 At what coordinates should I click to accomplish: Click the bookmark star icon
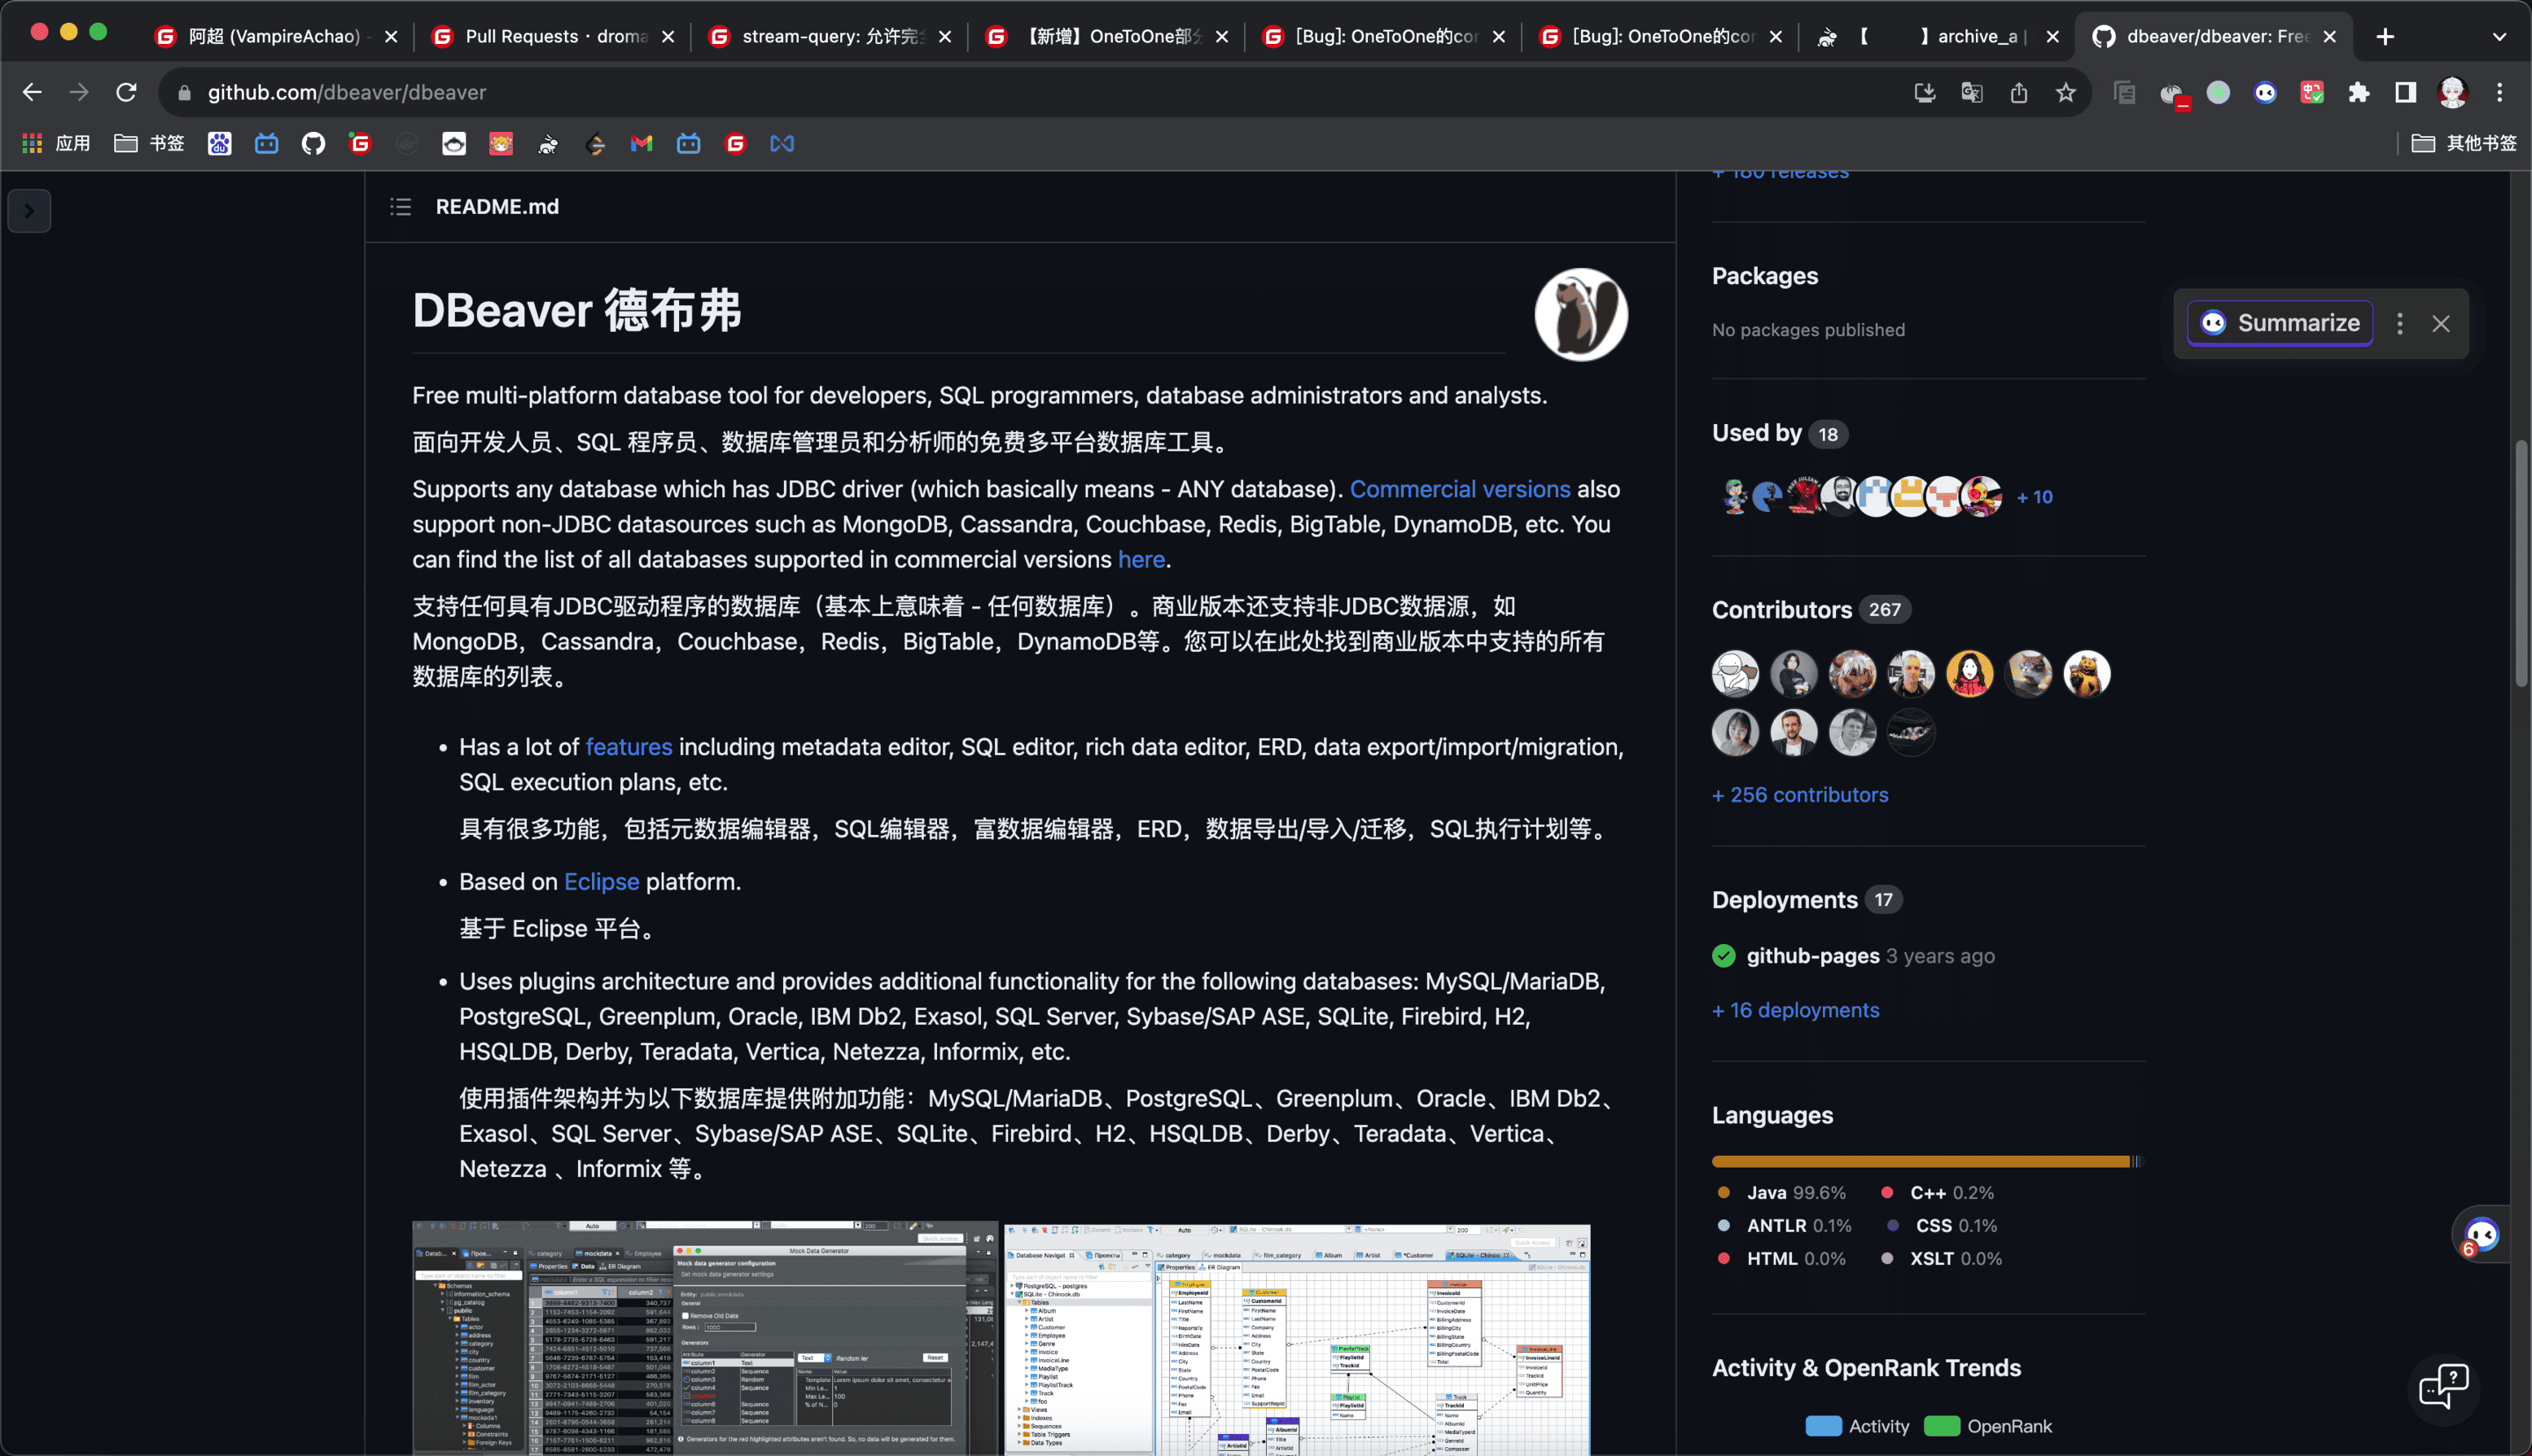tap(2065, 93)
